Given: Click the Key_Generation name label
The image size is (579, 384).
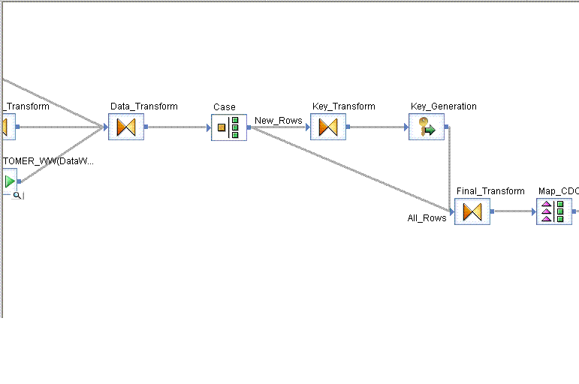Looking at the screenshot, I should click(443, 106).
